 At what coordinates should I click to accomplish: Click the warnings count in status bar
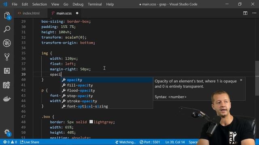[14, 142]
